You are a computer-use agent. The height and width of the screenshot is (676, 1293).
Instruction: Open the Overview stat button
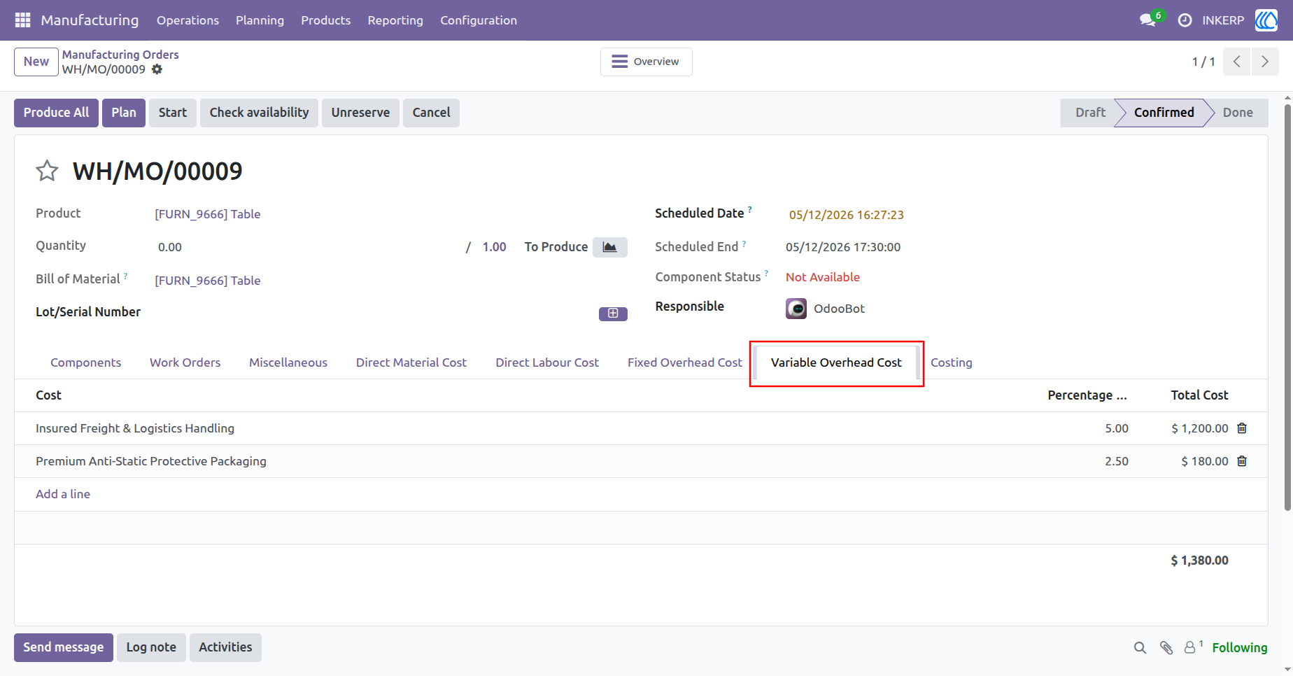(x=646, y=62)
